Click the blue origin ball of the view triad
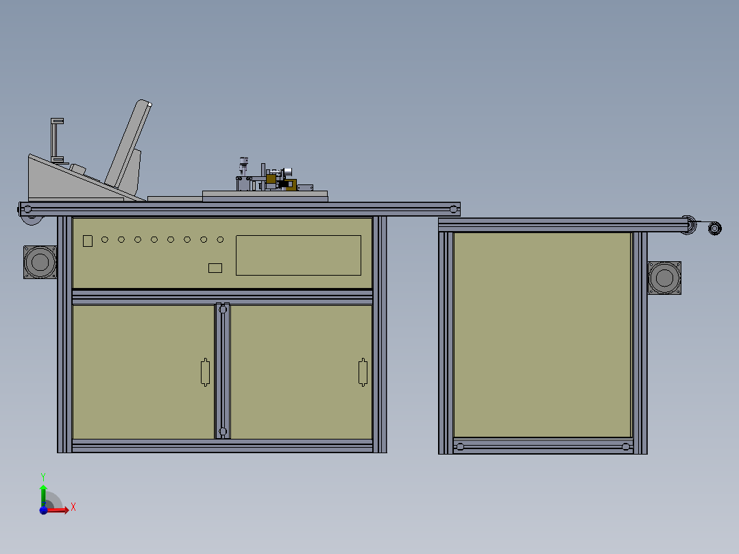Screen dimensions: 739x554 coord(43,511)
